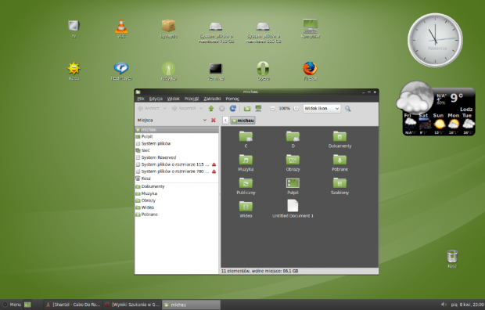Switch to the Wyniki Szukania taskbar window
This screenshot has width=485, height=310.
tap(132, 305)
